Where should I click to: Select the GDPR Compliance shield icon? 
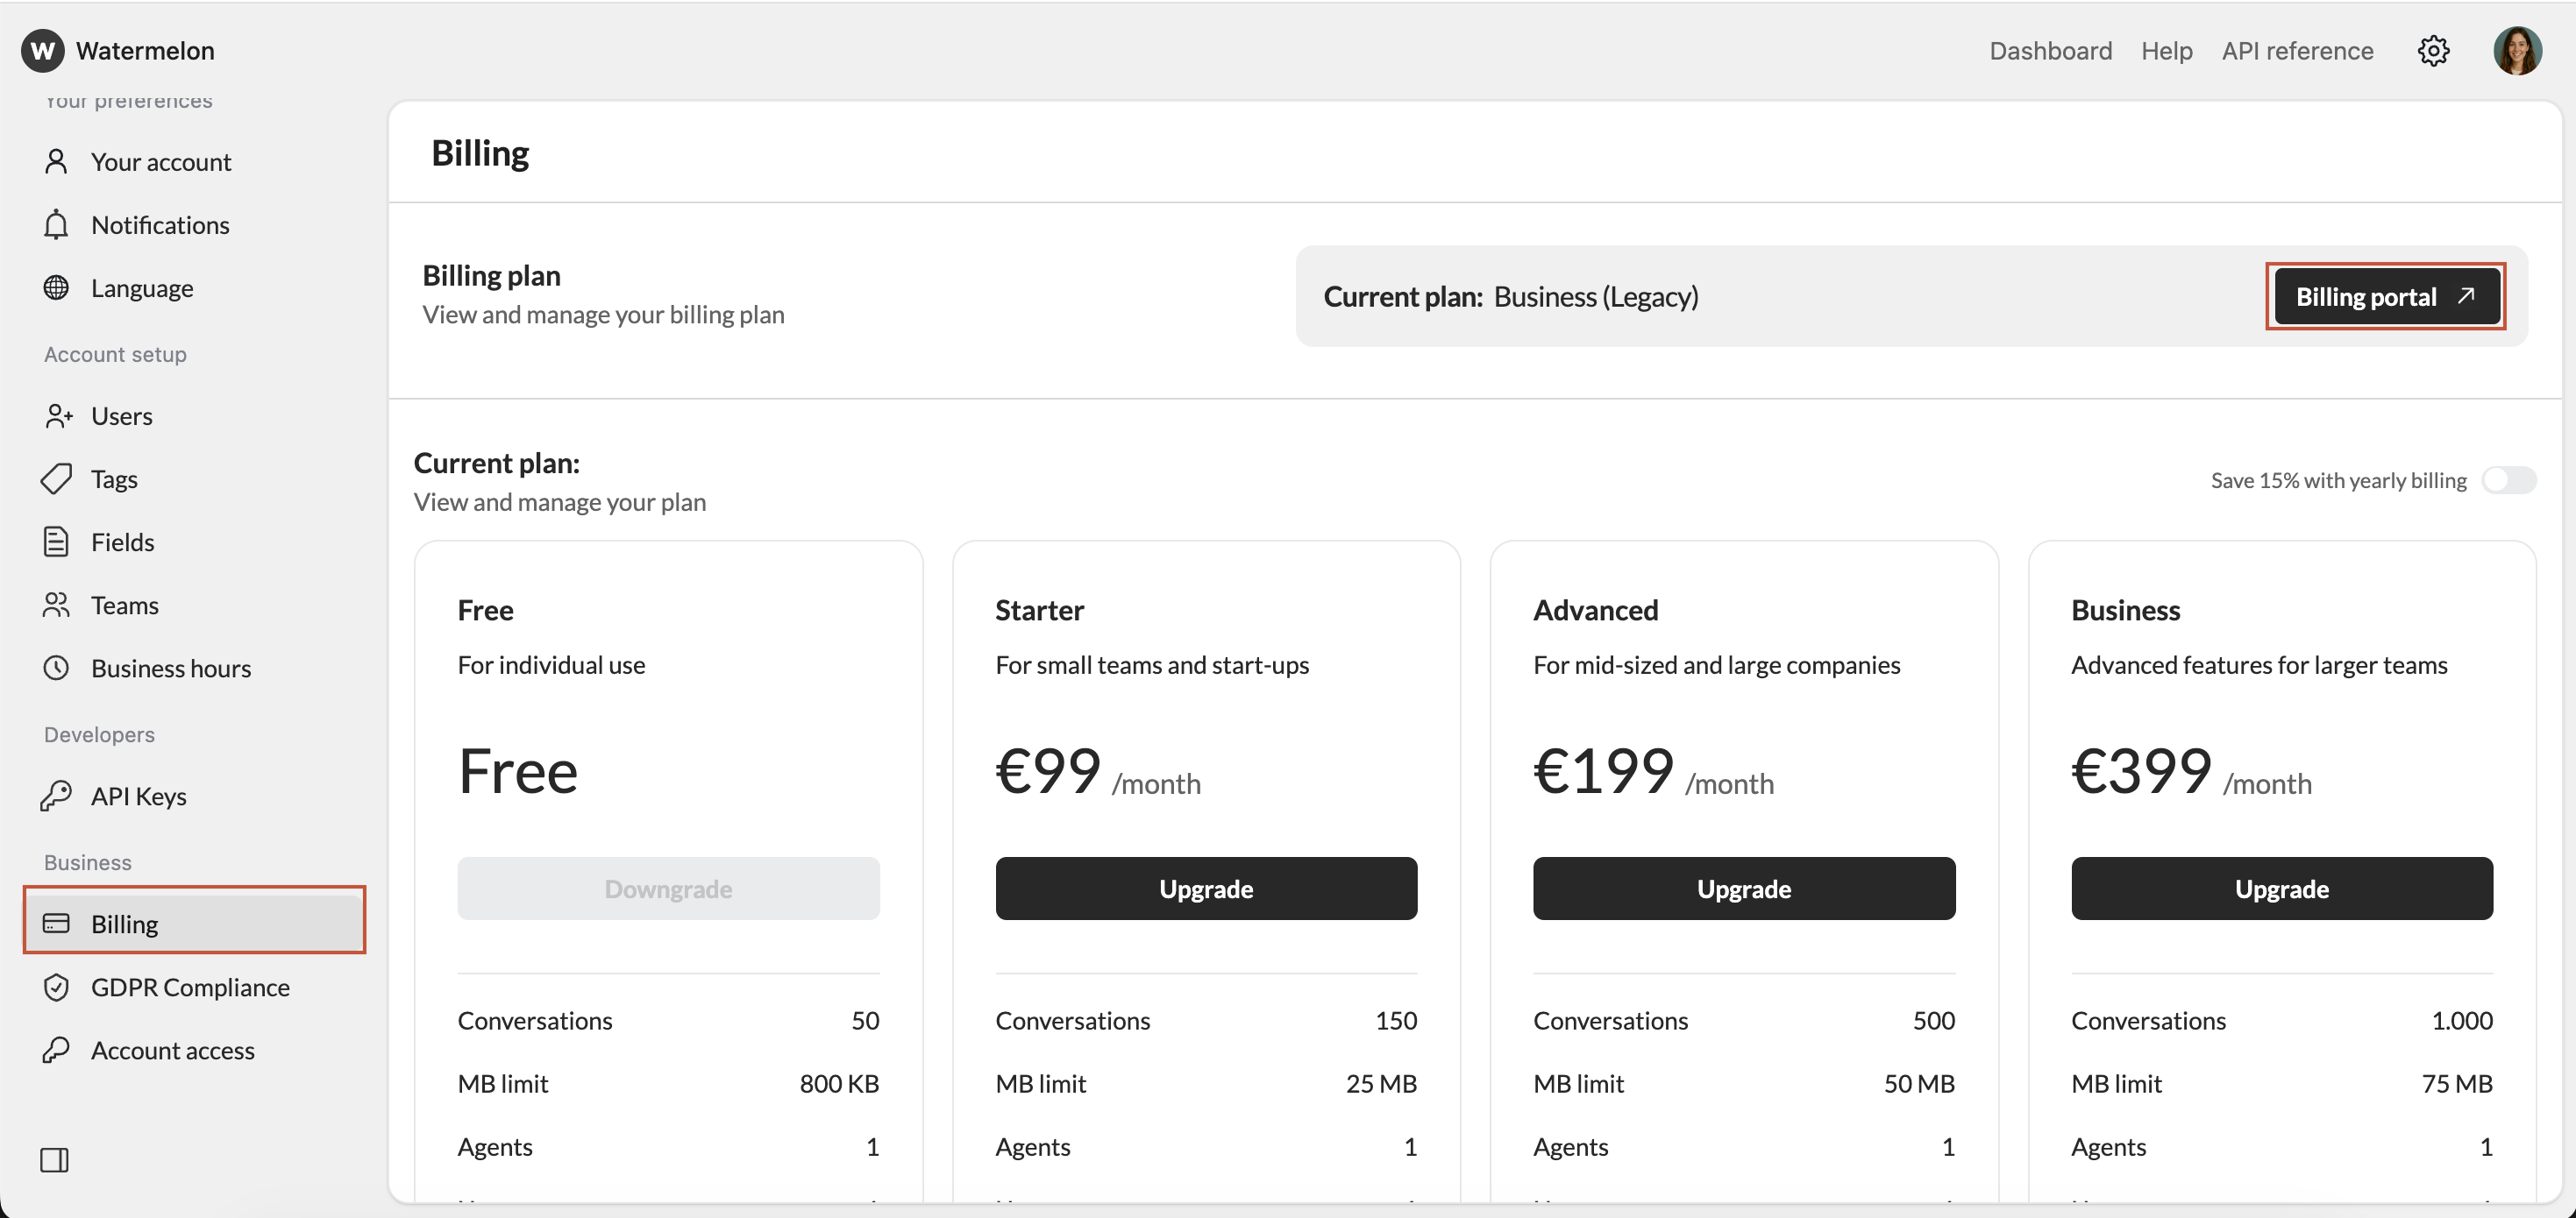coord(57,988)
